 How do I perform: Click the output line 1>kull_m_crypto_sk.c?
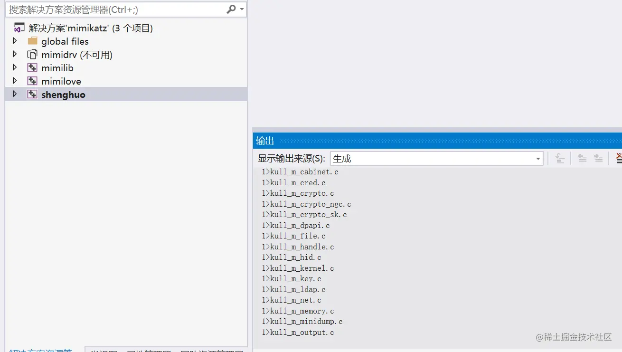point(304,215)
